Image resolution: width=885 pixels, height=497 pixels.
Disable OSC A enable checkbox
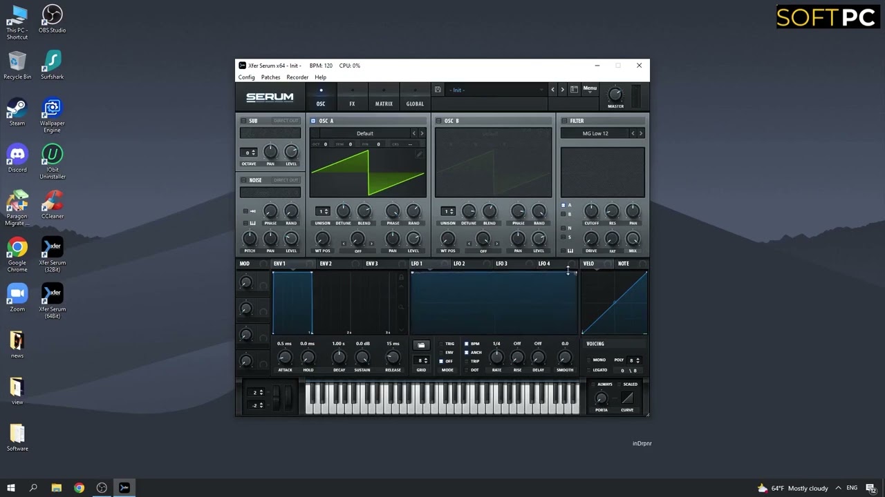pyautogui.click(x=313, y=121)
